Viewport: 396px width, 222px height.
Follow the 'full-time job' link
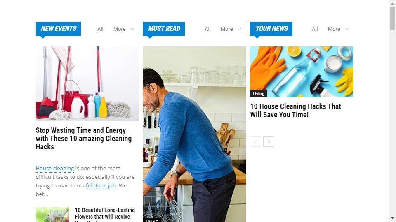click(x=101, y=186)
